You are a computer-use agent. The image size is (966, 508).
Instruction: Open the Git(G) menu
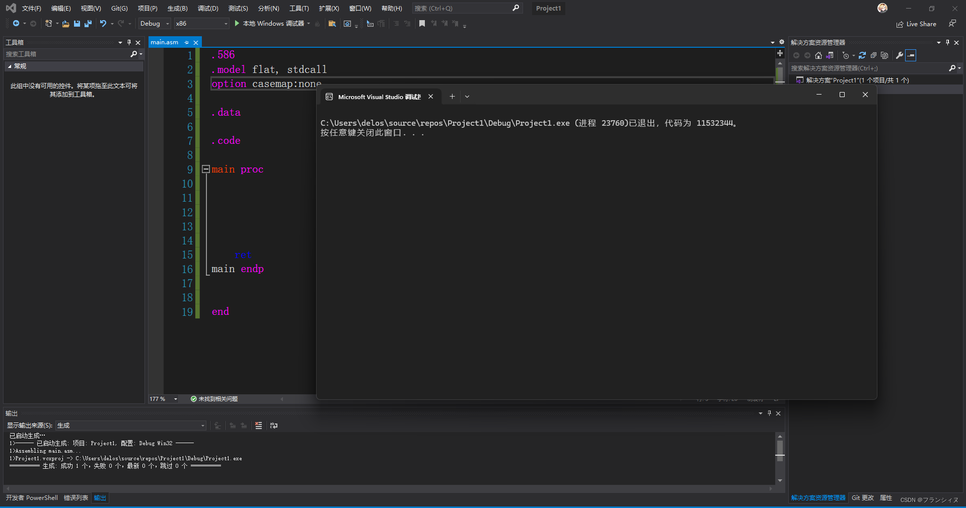coord(118,8)
